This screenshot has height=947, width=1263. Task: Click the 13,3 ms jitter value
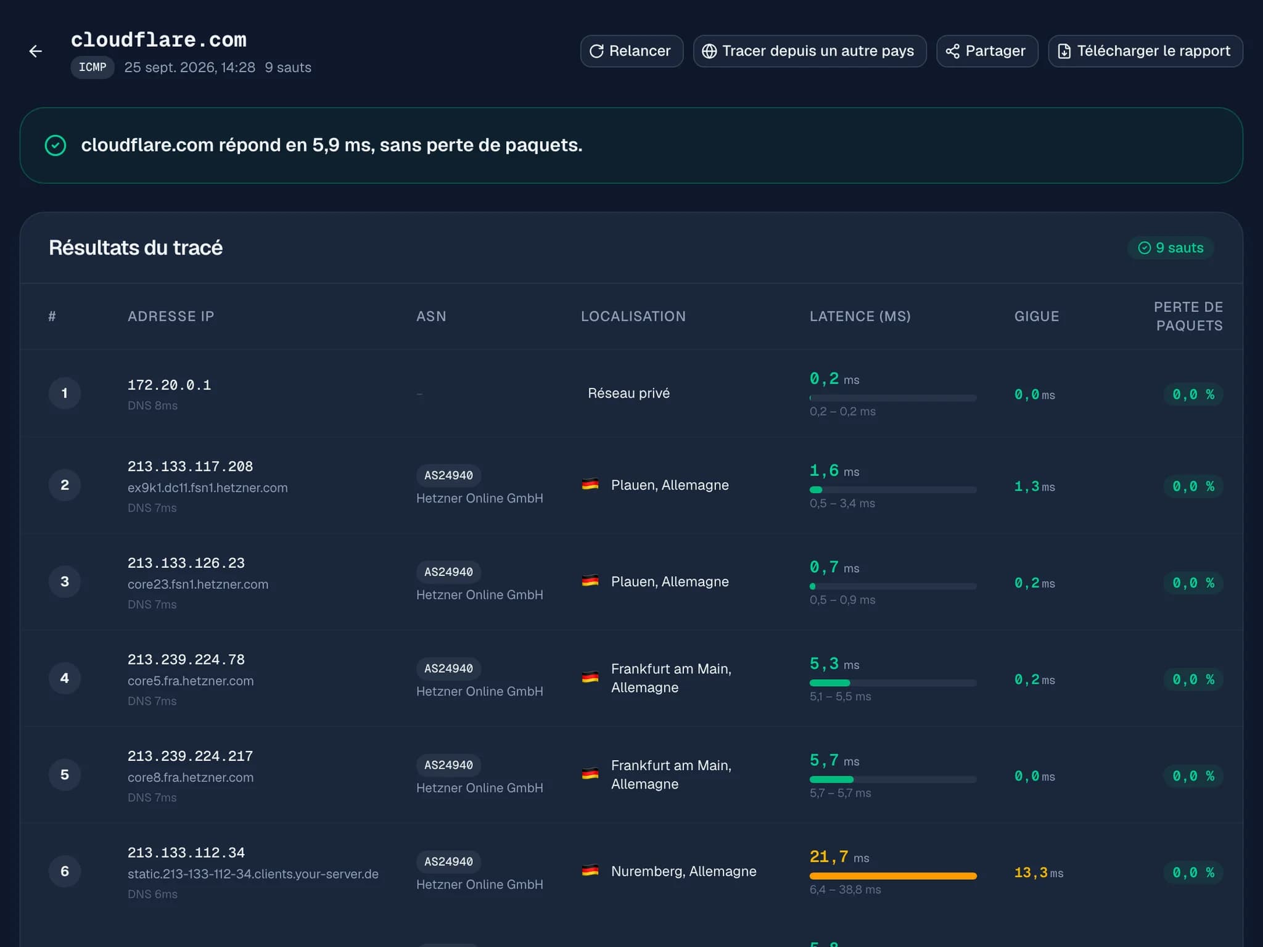tap(1039, 873)
